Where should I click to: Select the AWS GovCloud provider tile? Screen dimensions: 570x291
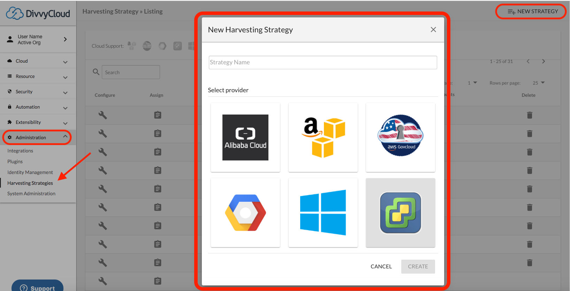coord(401,137)
